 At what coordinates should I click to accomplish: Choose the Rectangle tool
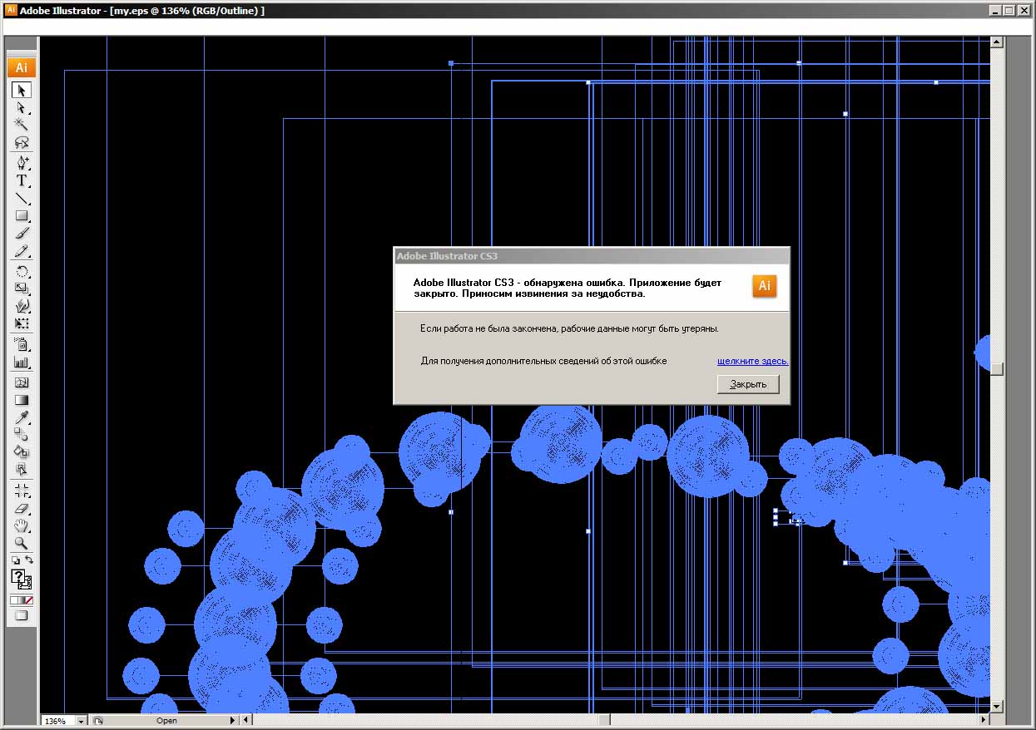(22, 216)
